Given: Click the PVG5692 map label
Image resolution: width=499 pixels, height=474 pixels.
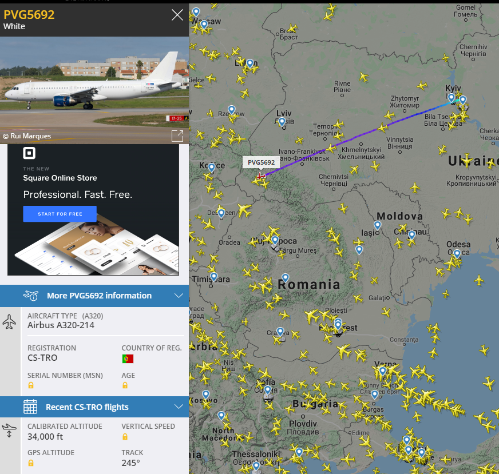Looking at the screenshot, I should [x=262, y=162].
